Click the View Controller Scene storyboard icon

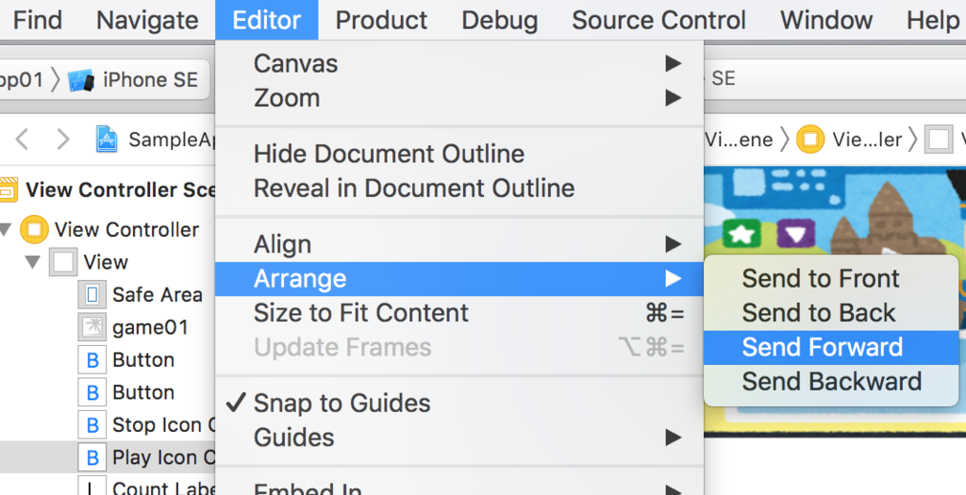coord(8,190)
